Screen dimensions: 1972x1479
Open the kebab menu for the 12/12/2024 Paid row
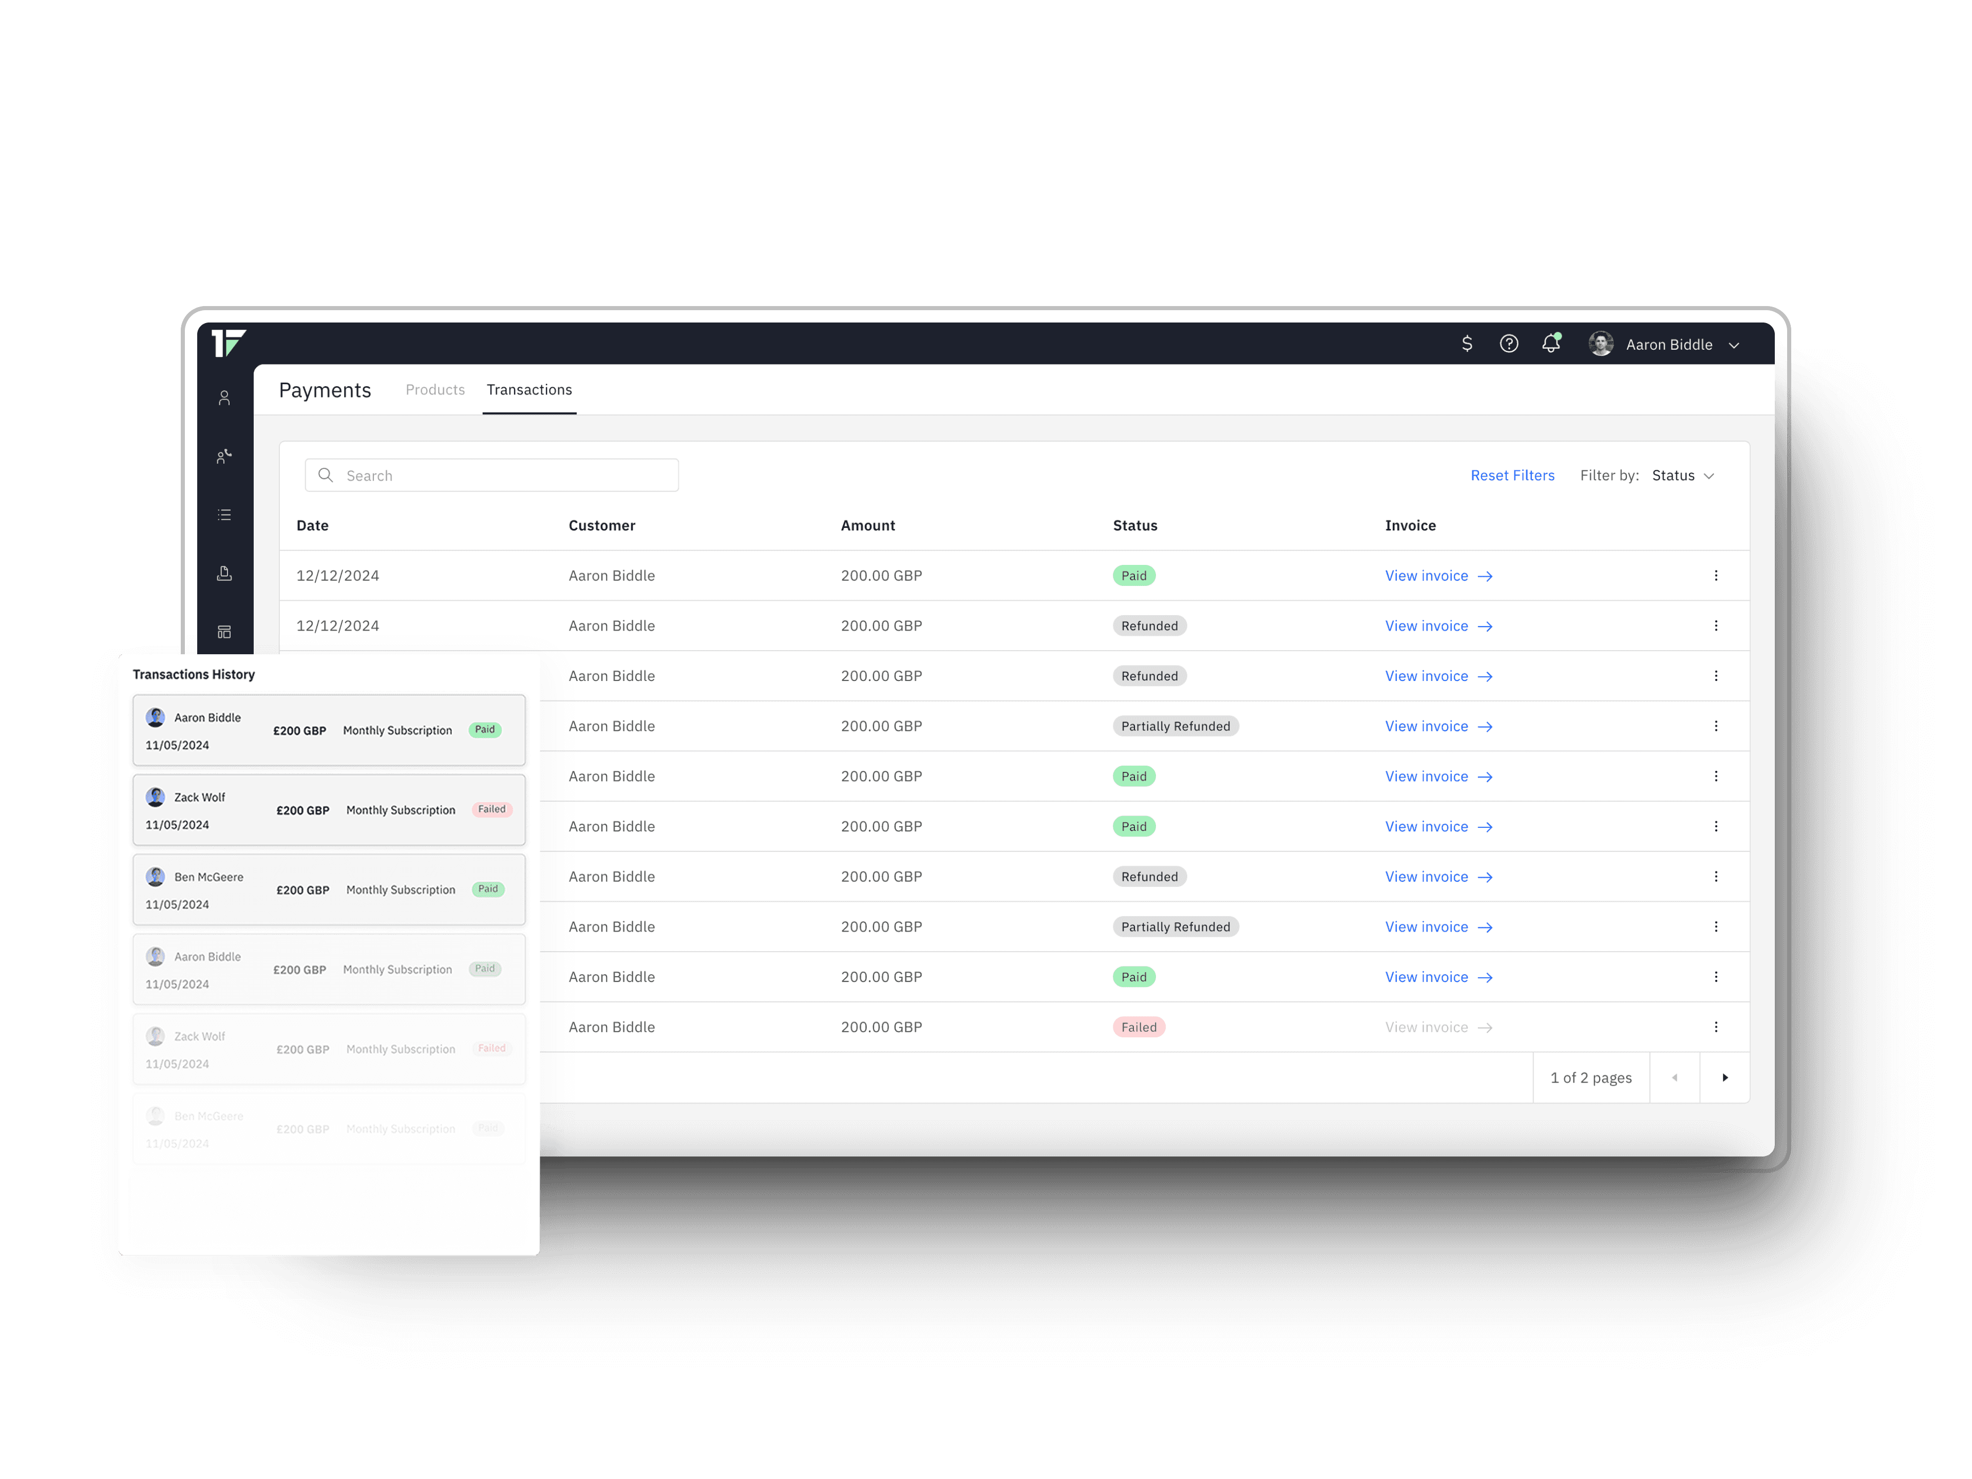[1716, 576]
